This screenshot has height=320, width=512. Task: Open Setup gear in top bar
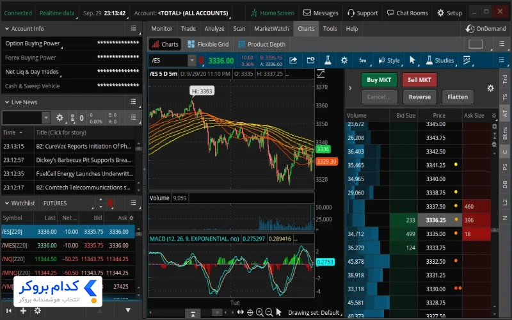(x=450, y=13)
